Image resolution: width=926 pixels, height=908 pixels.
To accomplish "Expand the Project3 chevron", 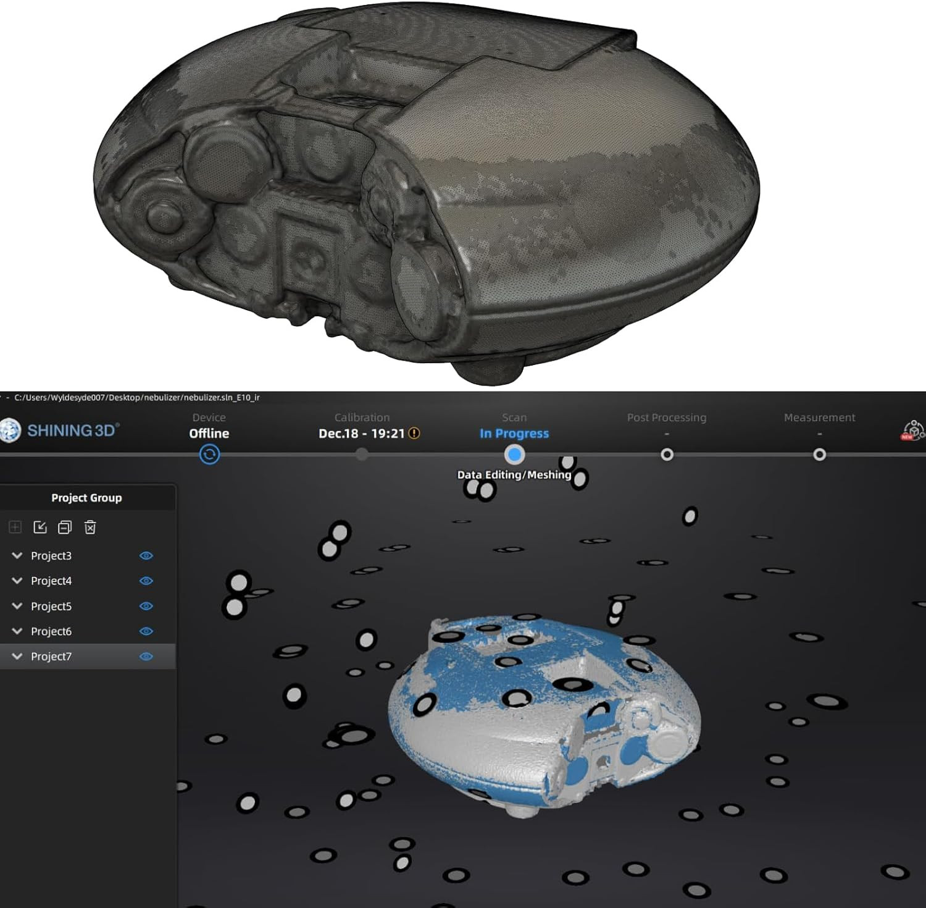I will (x=17, y=555).
